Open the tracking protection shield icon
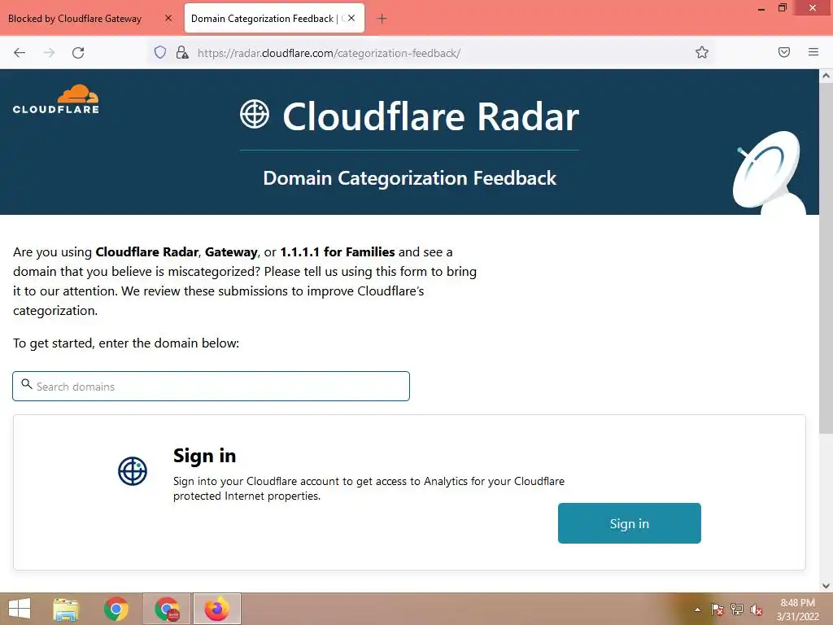 pos(160,52)
